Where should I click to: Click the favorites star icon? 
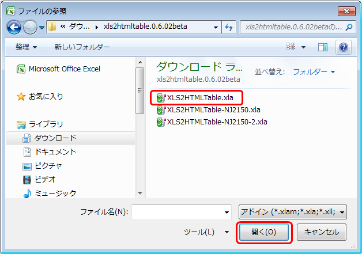click(x=21, y=96)
